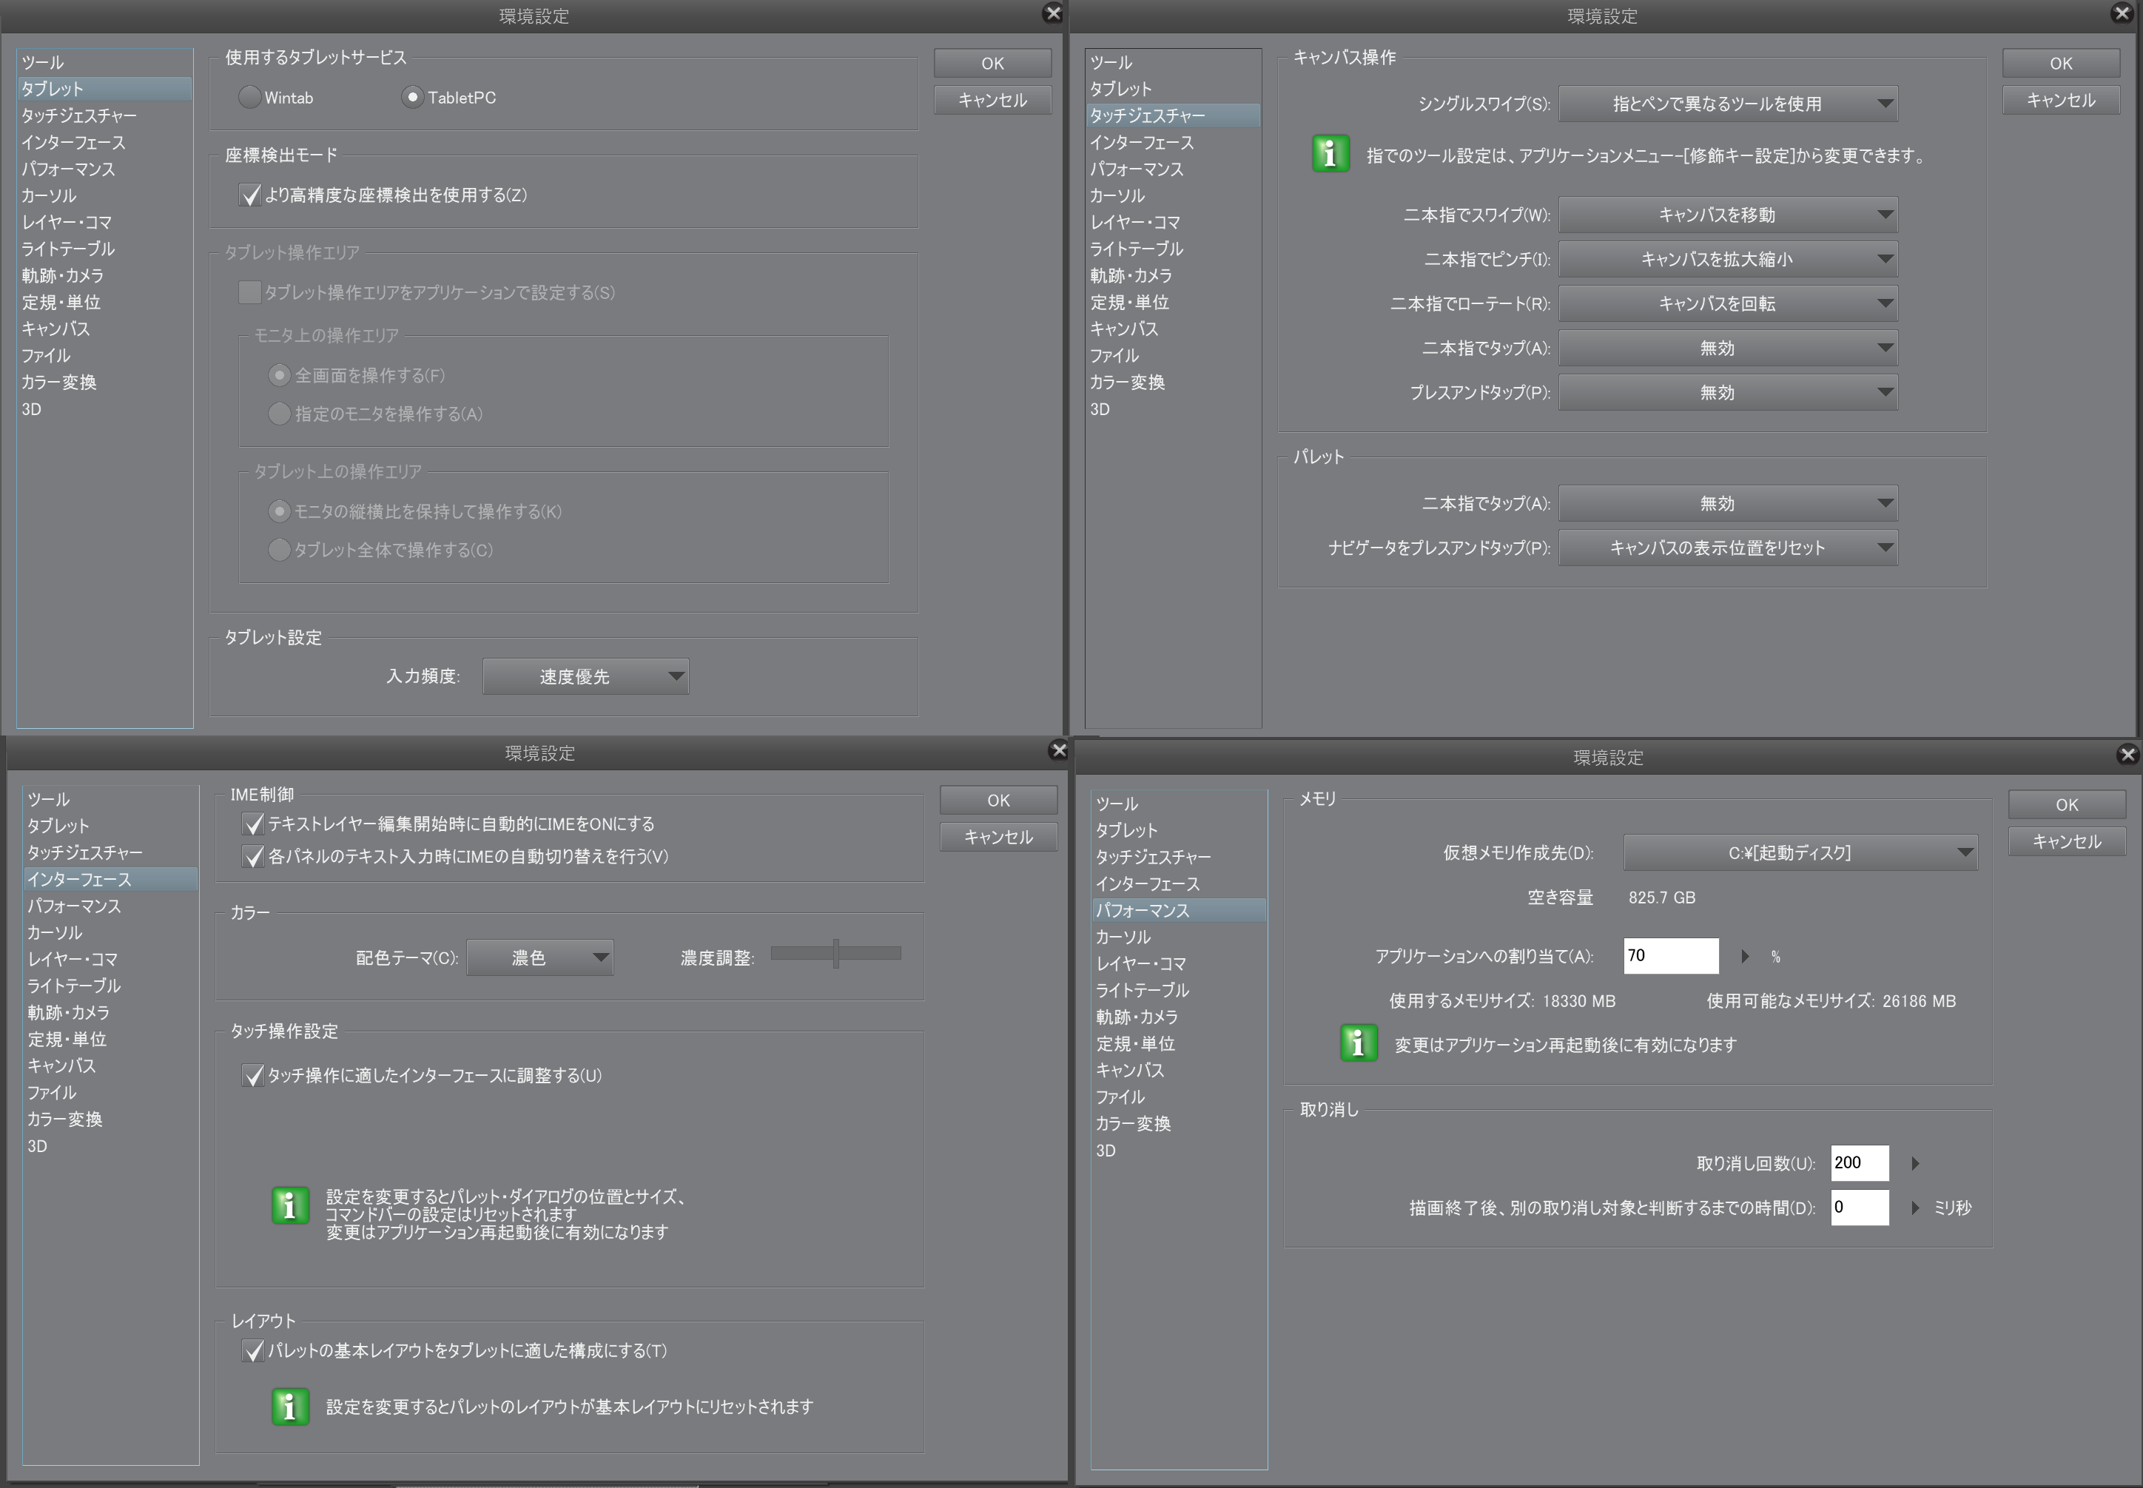Viewport: 2143px width, 1488px height.
Task: Click the 濃度調整 slider
Action: click(x=836, y=953)
